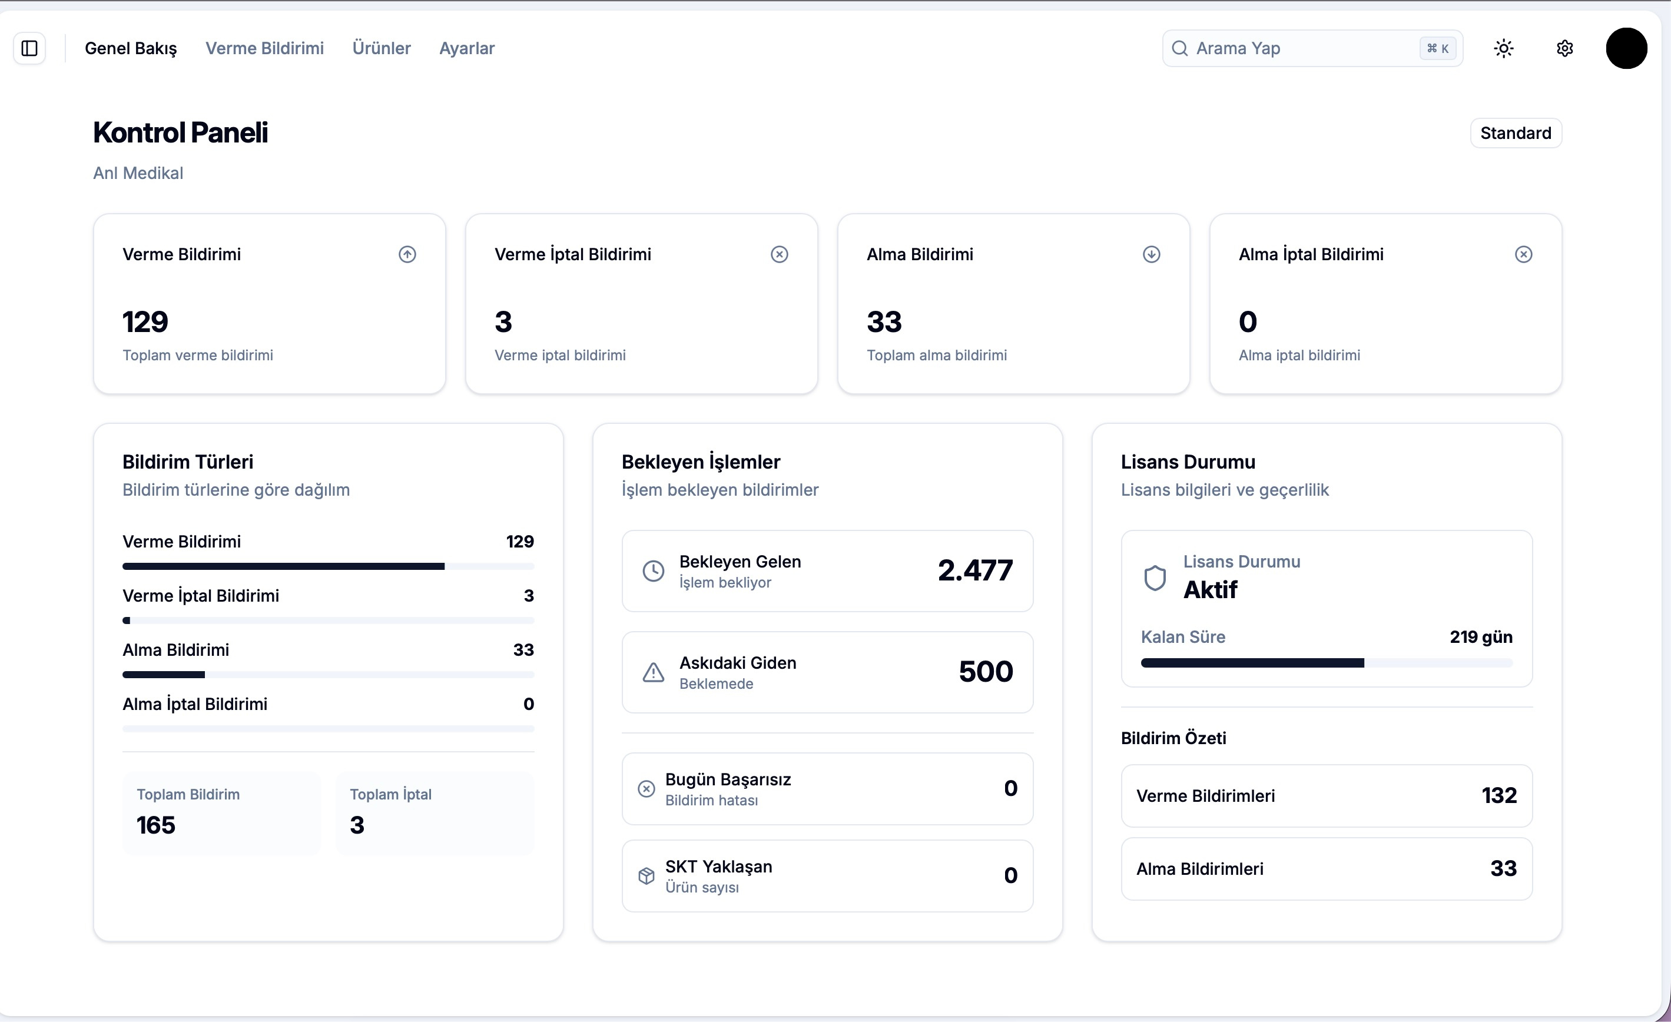Viewport: 1671px width, 1022px height.
Task: Click the down-arrow icon on Alma Bildirimi card
Action: click(x=1152, y=254)
